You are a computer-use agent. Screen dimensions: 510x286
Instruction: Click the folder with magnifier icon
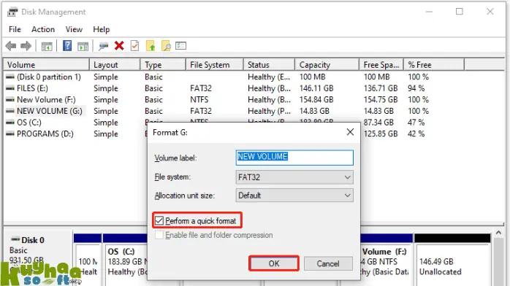[x=166, y=46]
